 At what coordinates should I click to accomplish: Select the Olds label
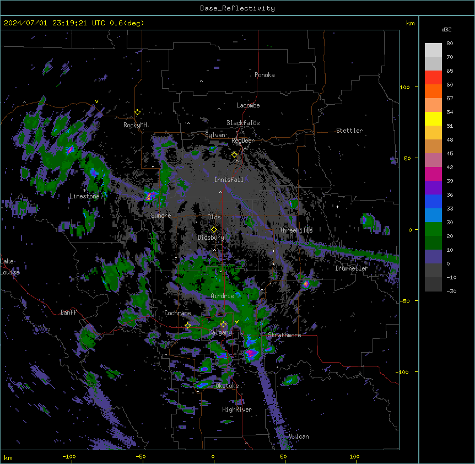(214, 217)
